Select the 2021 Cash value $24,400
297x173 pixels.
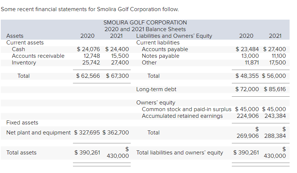(117, 49)
